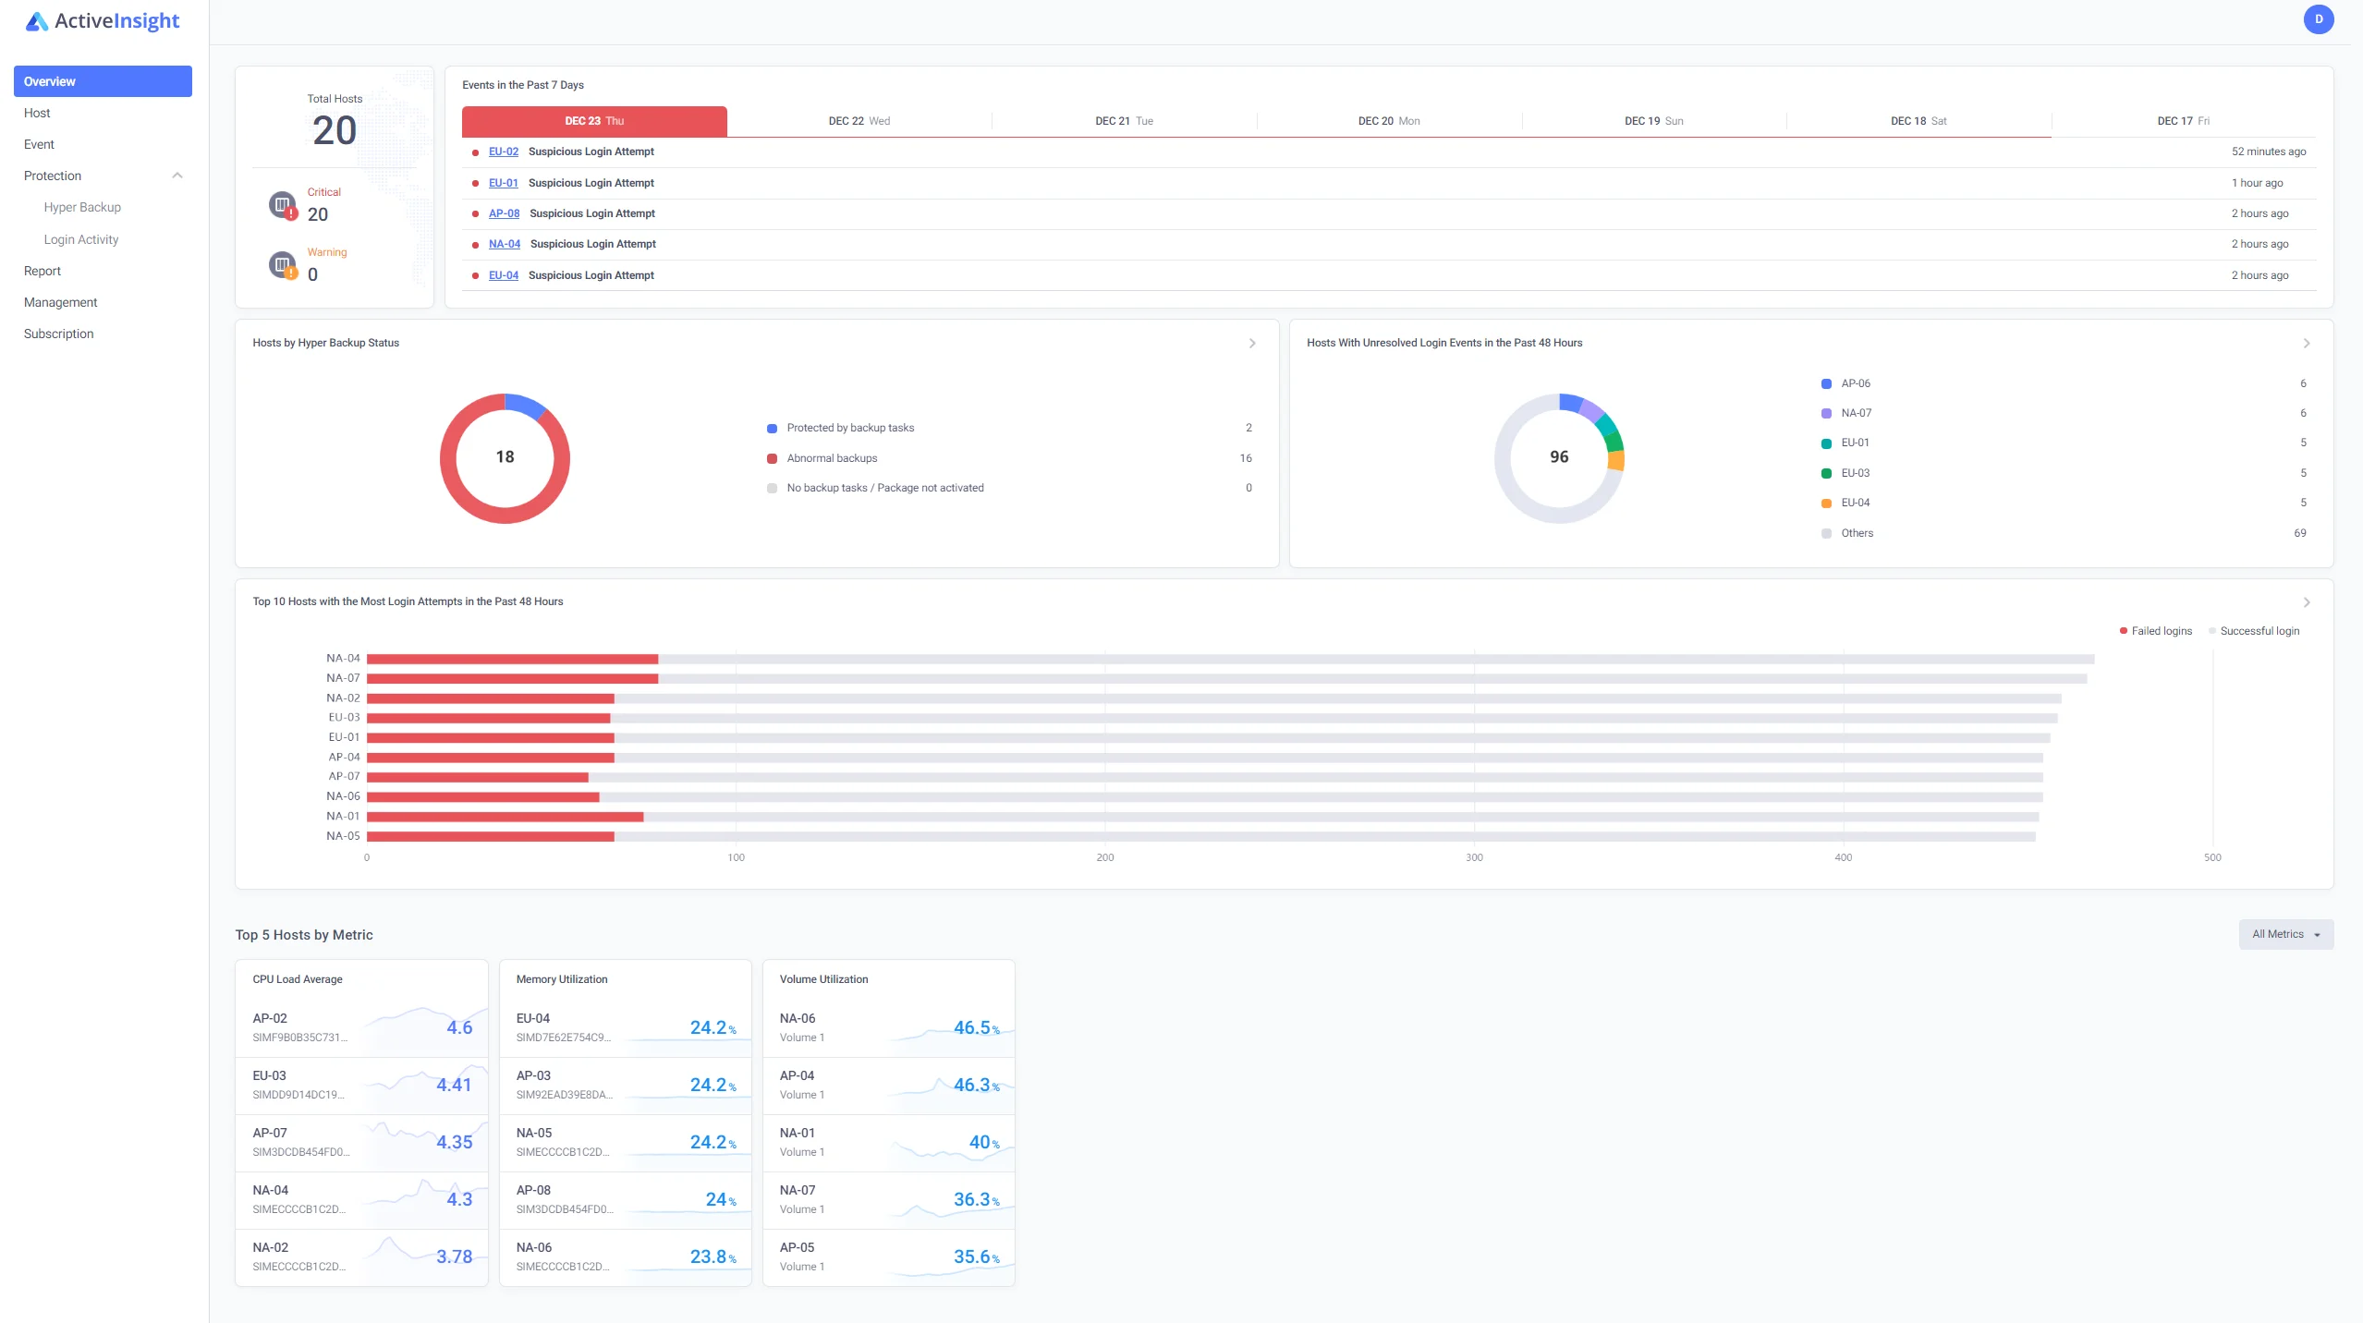Click the ActiveInsight logo icon

(x=36, y=21)
